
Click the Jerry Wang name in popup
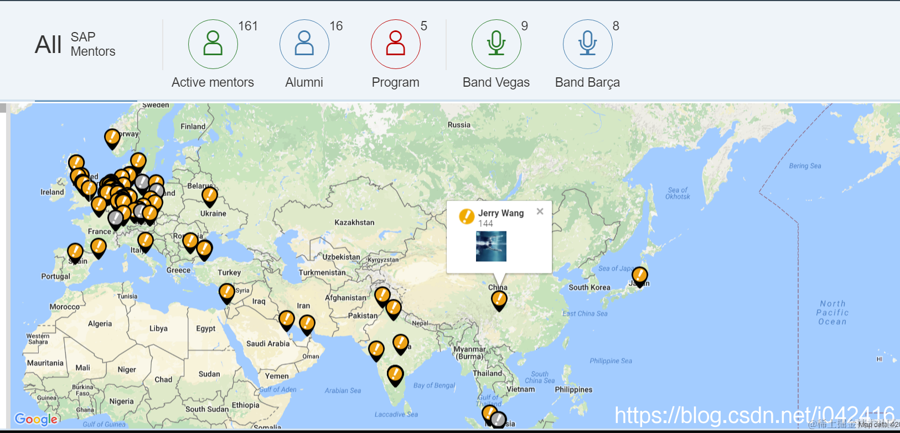[501, 213]
